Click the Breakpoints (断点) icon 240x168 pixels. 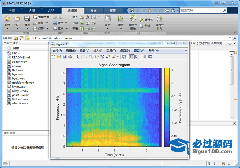108,18
